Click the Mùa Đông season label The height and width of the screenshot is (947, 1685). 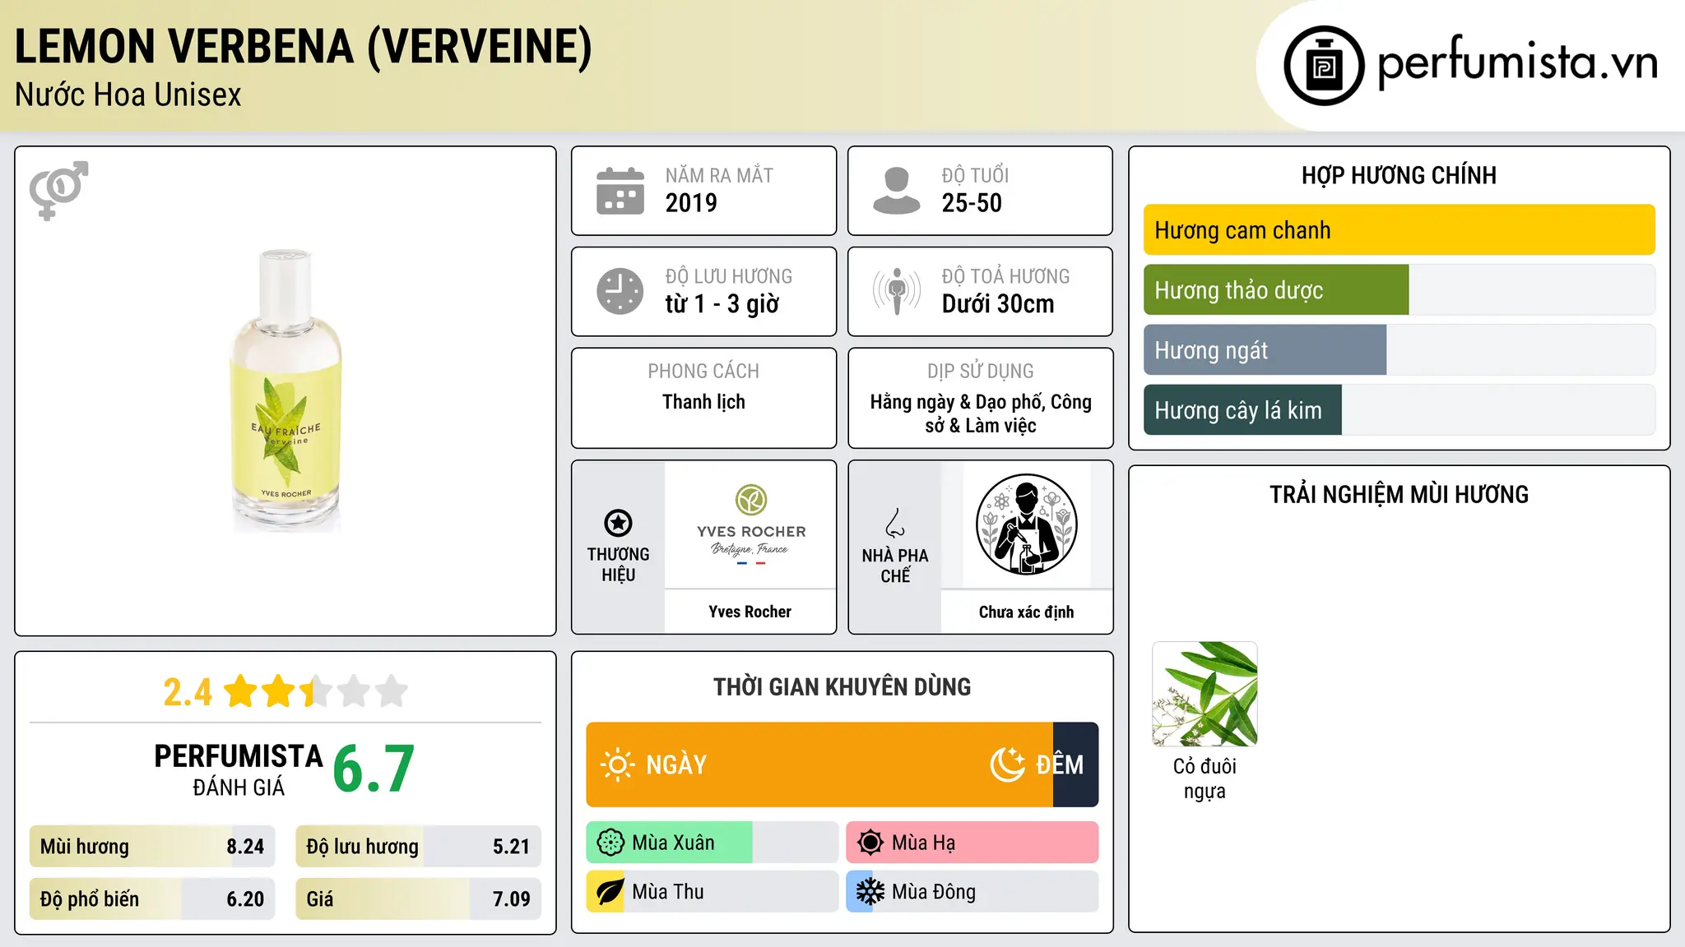(x=934, y=892)
